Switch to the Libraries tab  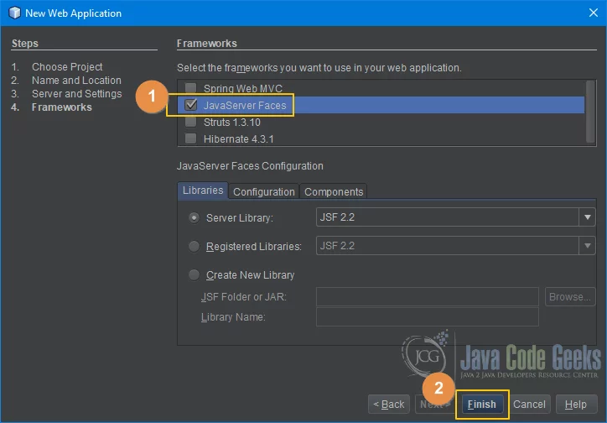click(203, 191)
